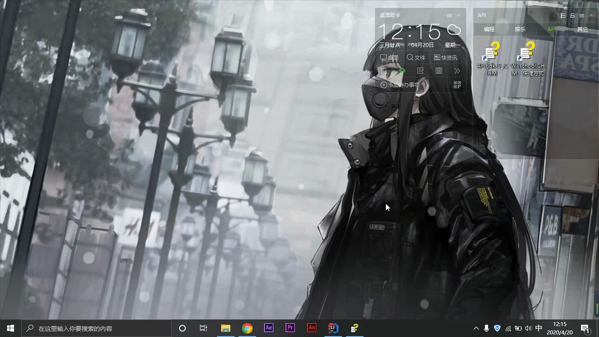Toggle the lock icon in API panel
Image resolution: width=599 pixels, height=337 pixels.
click(572, 15)
